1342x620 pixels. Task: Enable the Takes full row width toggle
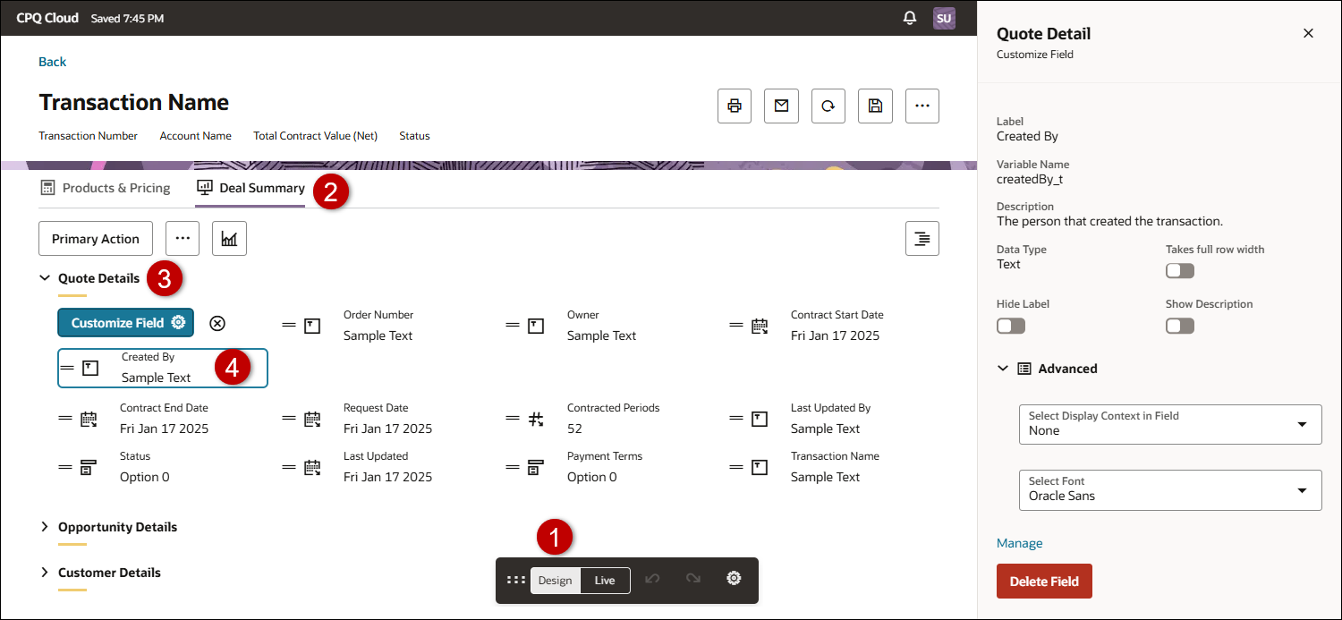click(x=1179, y=270)
